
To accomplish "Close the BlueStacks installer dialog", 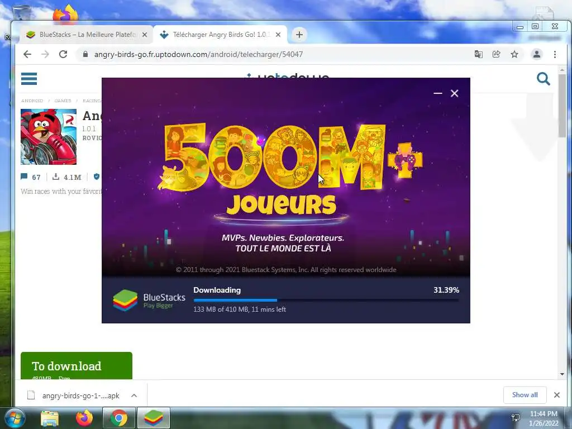I will pyautogui.click(x=455, y=93).
